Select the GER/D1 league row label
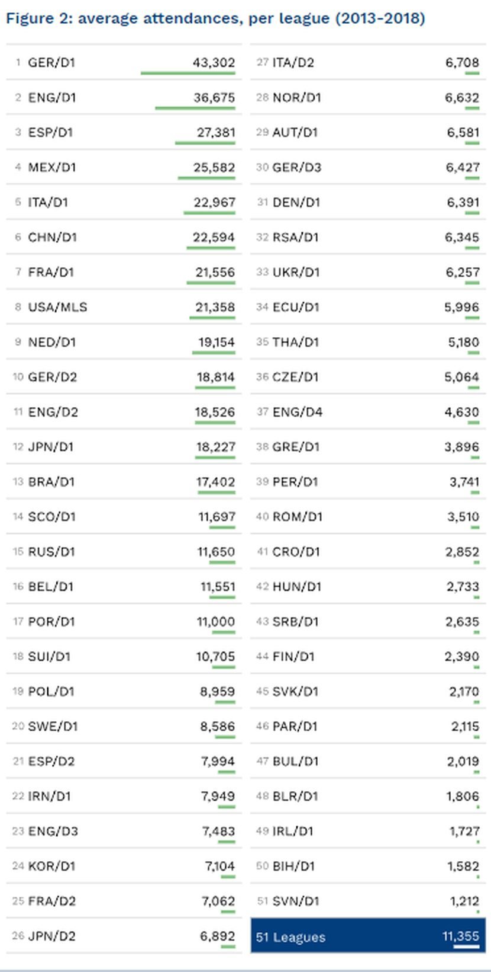 51,62
